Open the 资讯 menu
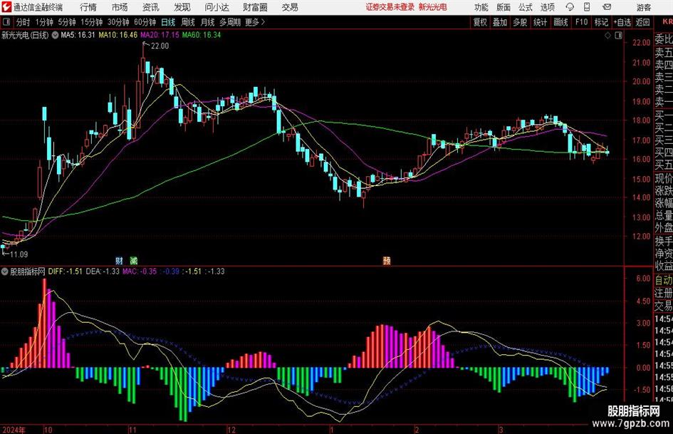Screen dimensions: 673x434 pos(151,7)
